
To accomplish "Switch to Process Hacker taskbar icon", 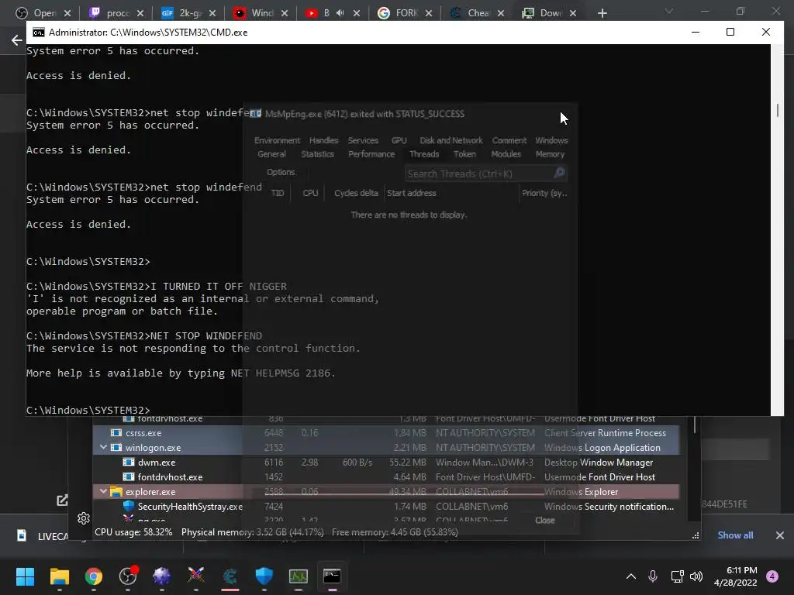I will [299, 576].
